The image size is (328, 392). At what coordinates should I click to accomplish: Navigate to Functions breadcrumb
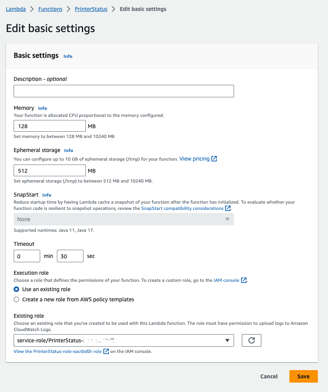[x=50, y=9]
